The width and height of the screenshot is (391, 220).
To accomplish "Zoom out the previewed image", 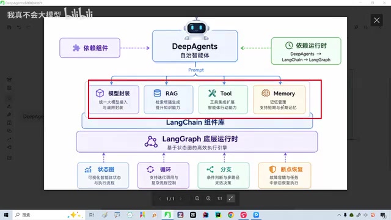I will [x=197, y=199].
